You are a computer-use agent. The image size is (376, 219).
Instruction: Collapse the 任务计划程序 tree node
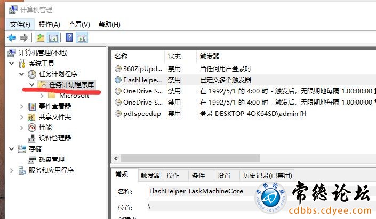tap(21, 74)
